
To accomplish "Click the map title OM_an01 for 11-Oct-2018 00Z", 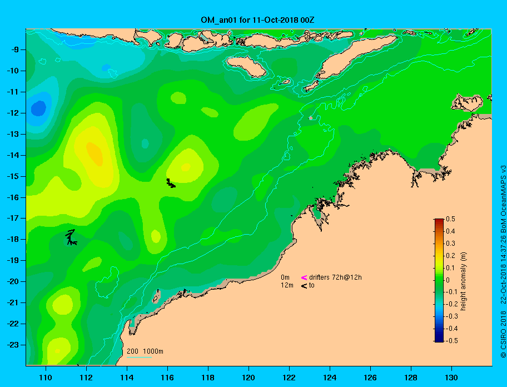I will tap(257, 20).
